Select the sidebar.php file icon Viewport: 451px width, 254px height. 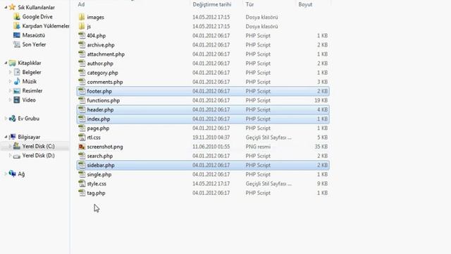tap(82, 165)
